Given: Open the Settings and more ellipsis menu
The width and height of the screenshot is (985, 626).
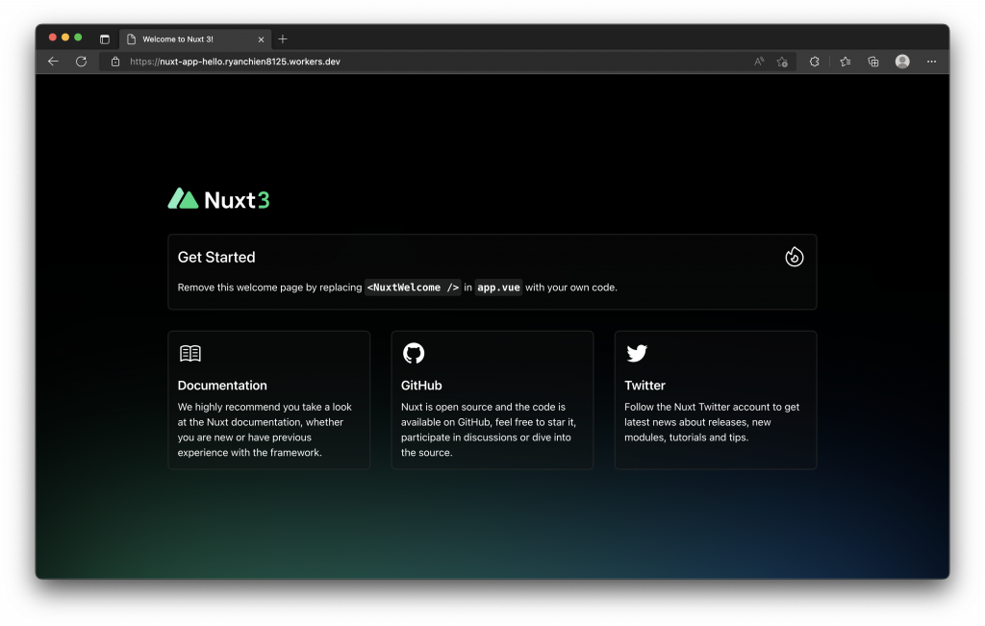Looking at the screenshot, I should (931, 62).
